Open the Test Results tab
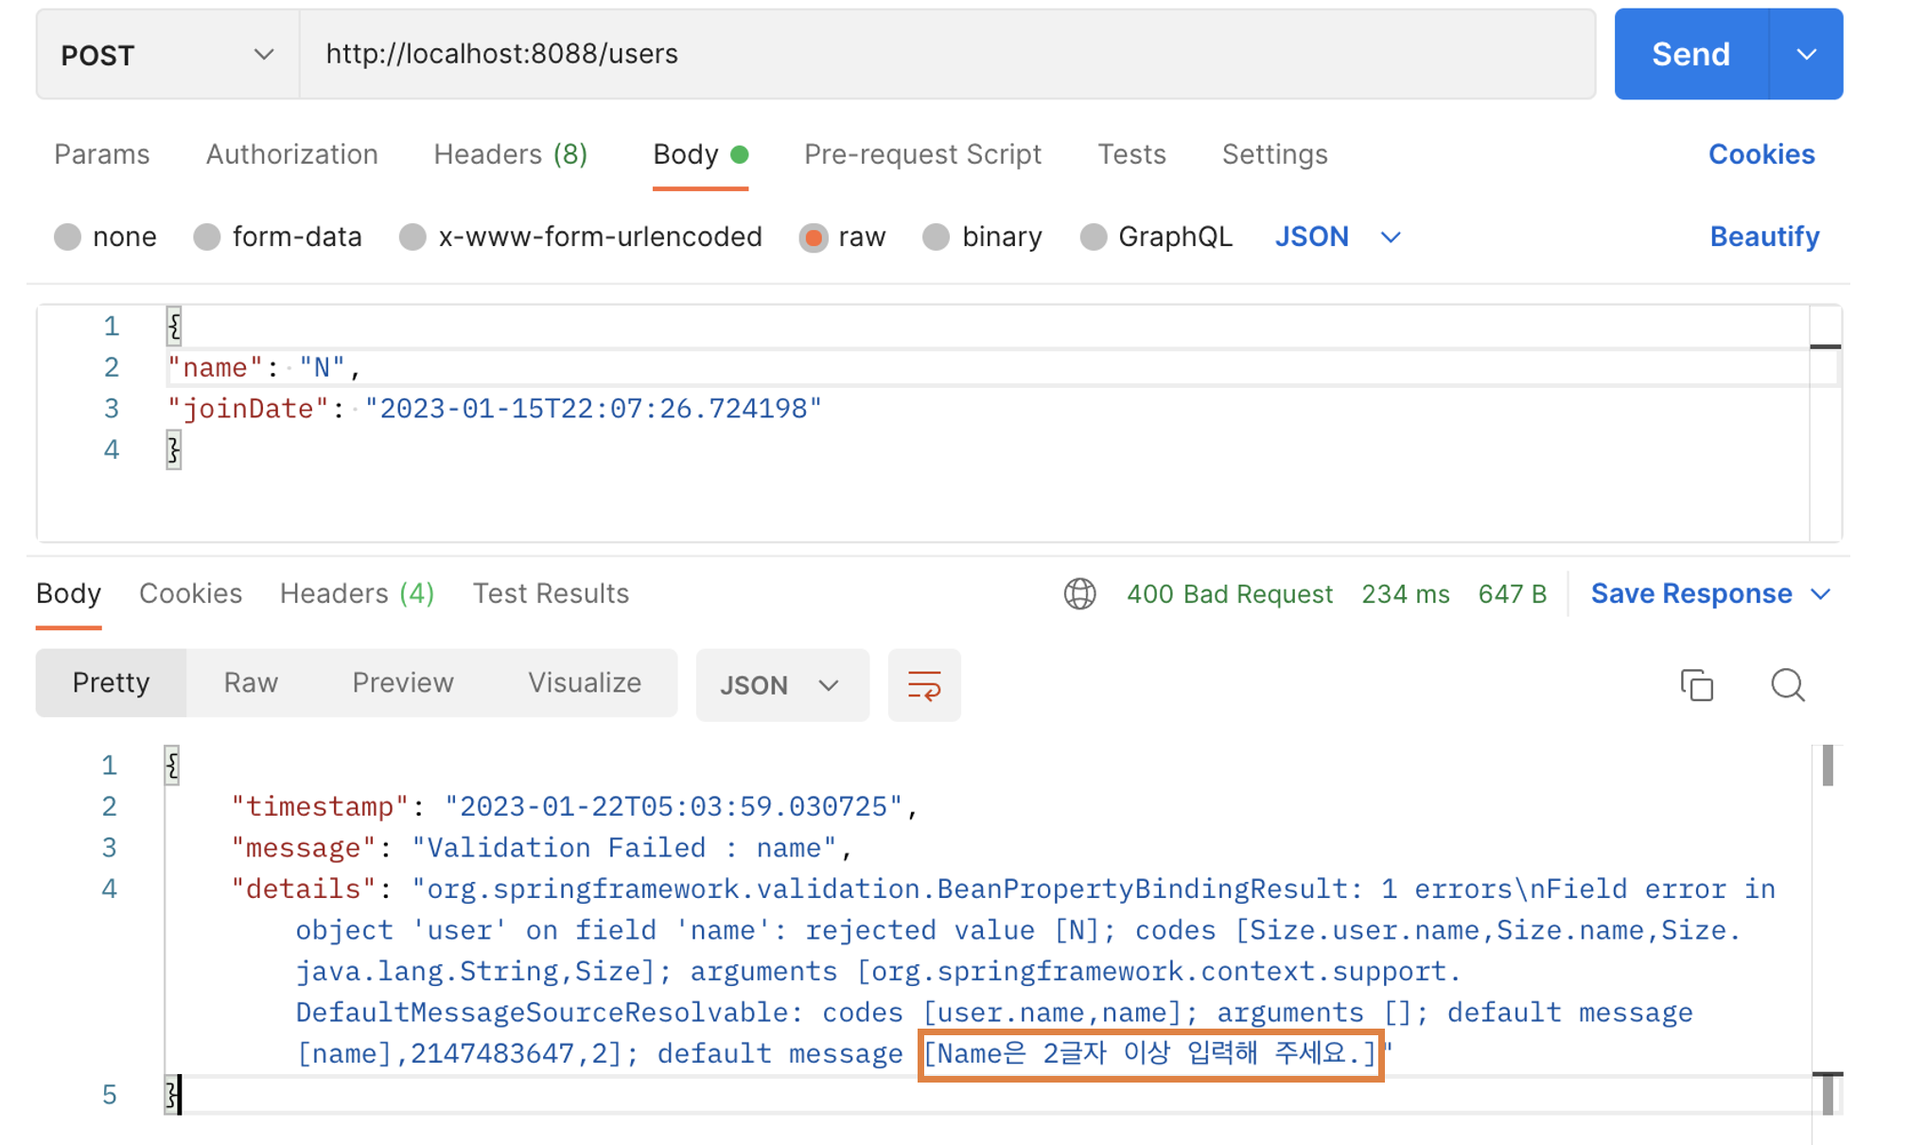Screen dimensions: 1926x1145 (x=551, y=594)
